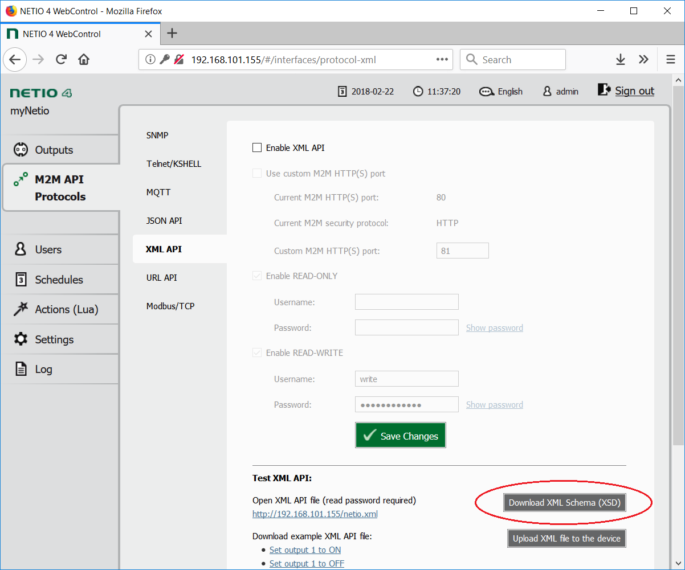Image resolution: width=685 pixels, height=570 pixels.
Task: Toggle the Enable READ-ONLY checkbox
Action: click(257, 276)
